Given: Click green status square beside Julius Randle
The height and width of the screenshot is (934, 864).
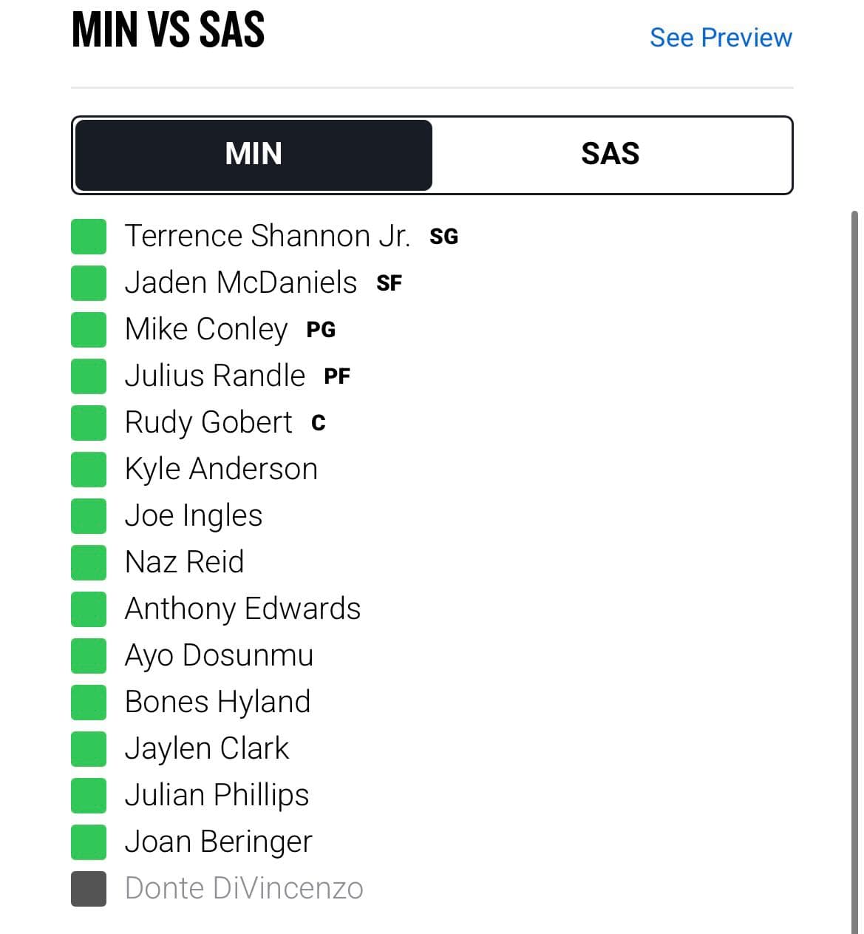Looking at the screenshot, I should click(89, 376).
